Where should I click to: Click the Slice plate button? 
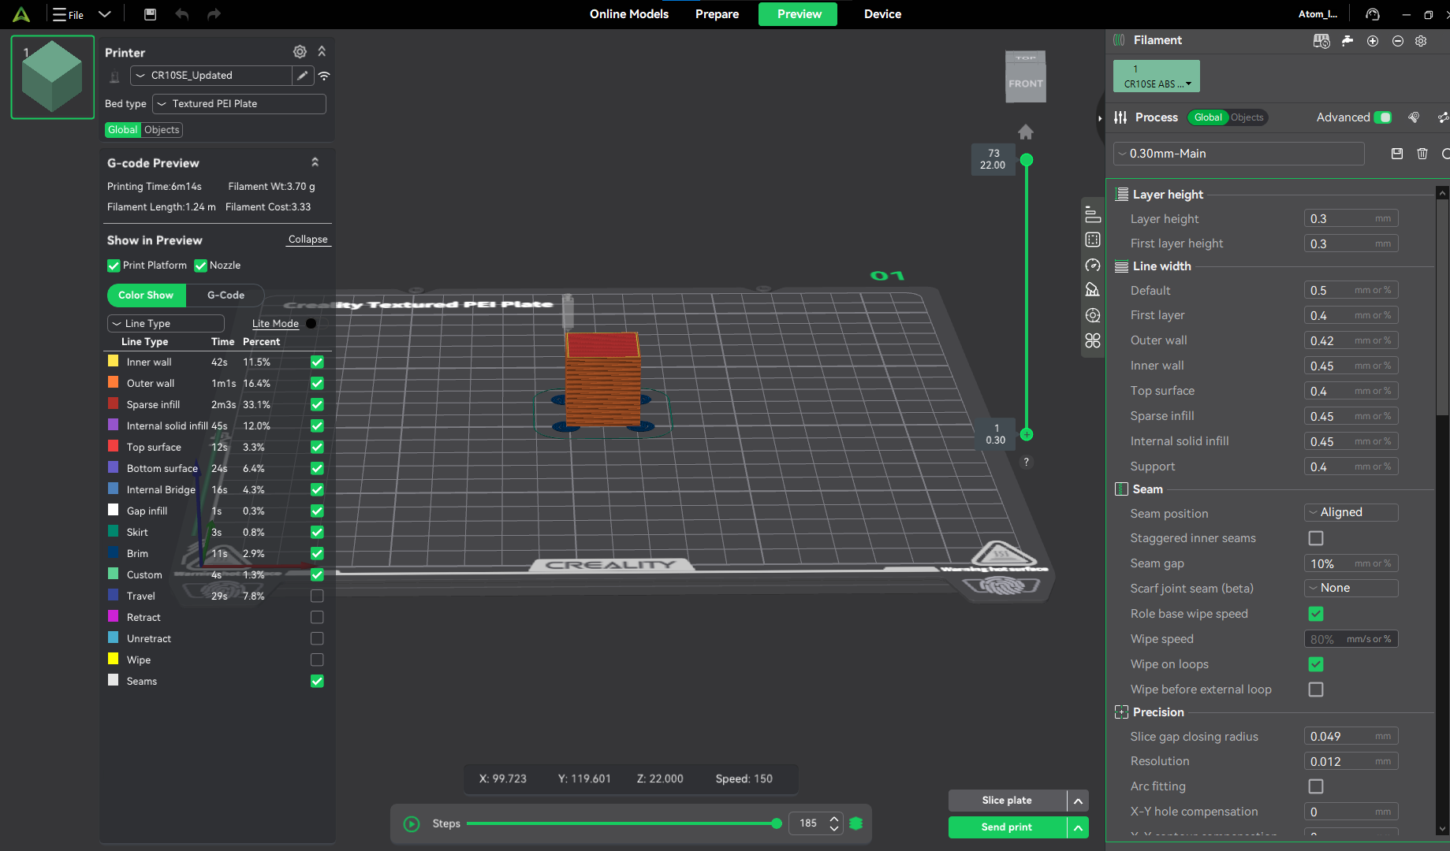tap(1007, 801)
